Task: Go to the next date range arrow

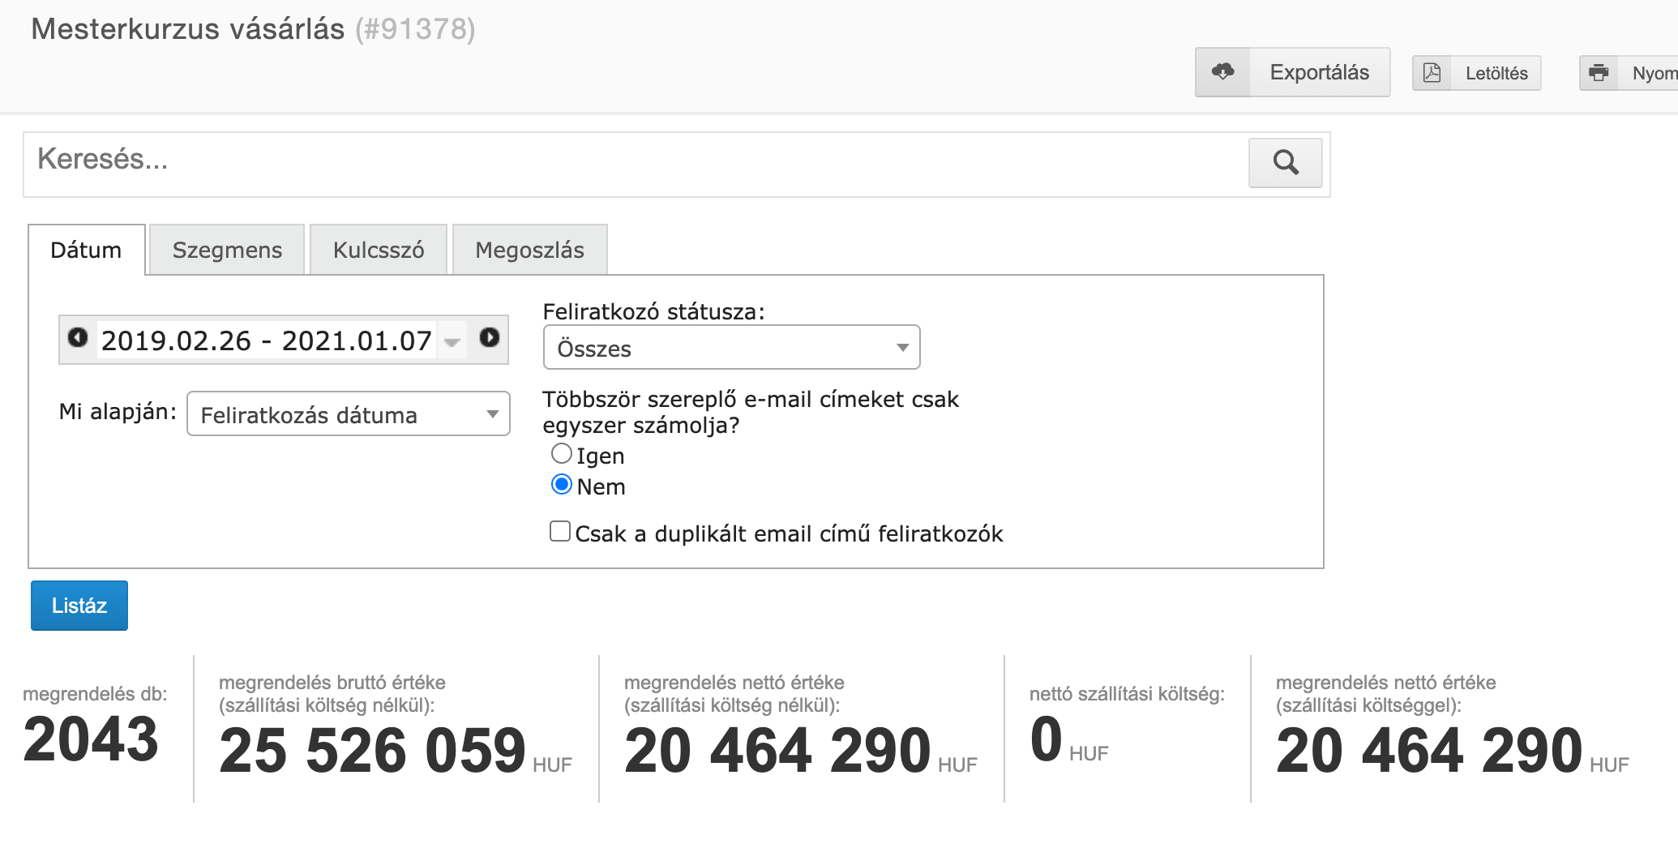Action: [x=490, y=337]
